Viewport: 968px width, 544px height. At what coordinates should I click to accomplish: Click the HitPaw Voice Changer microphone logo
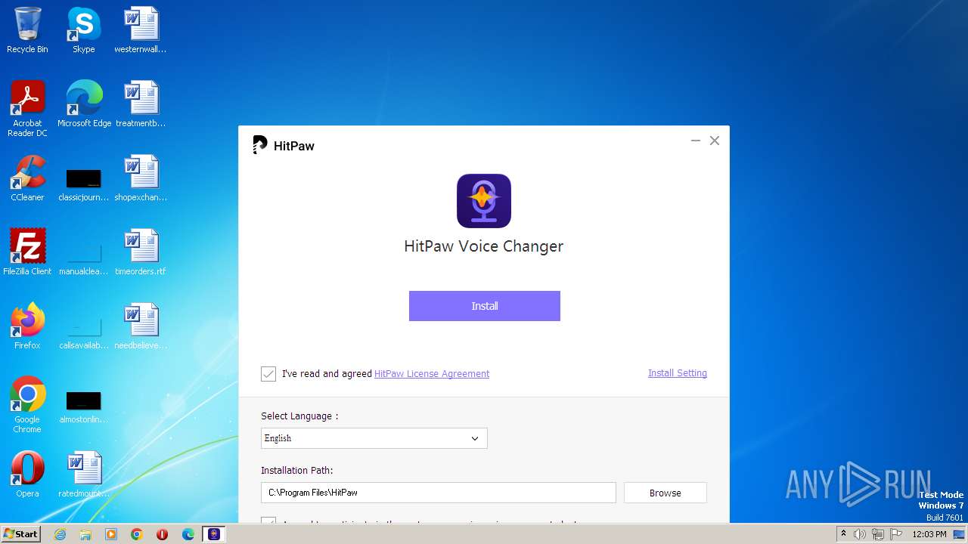(x=484, y=201)
